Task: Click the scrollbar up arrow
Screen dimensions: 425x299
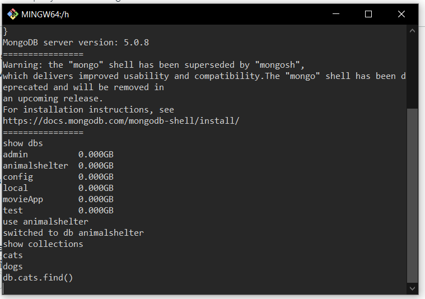Action: coord(413,31)
